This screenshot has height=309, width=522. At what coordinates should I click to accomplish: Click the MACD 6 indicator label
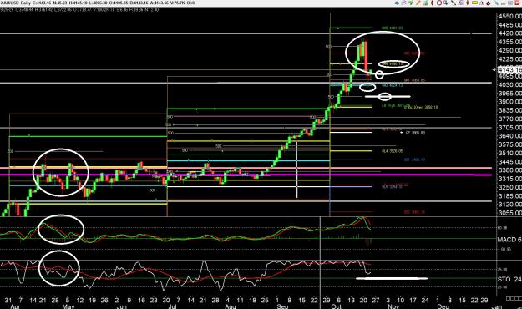pos(509,240)
